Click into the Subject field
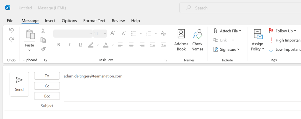Screen dimensions: 301x119 [177, 106]
